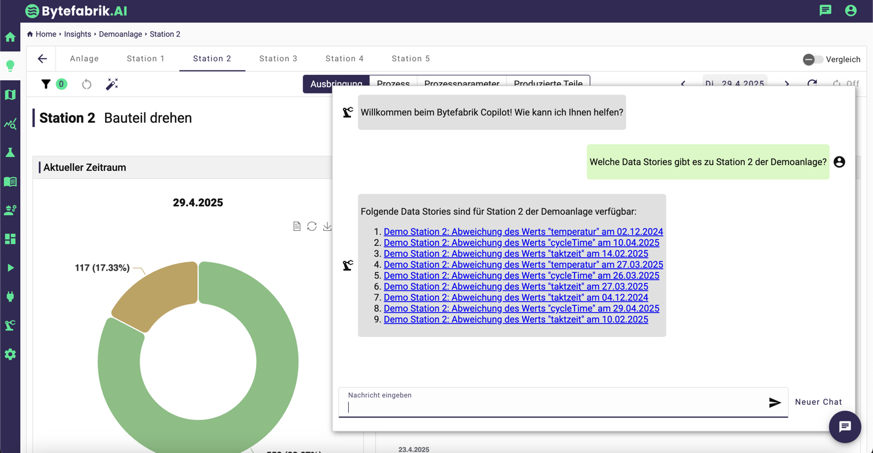The image size is (873, 453).
Task: Open the lightbulb Insights sidebar icon
Action: pos(10,66)
